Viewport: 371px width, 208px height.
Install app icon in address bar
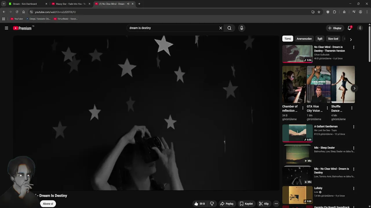(313, 12)
